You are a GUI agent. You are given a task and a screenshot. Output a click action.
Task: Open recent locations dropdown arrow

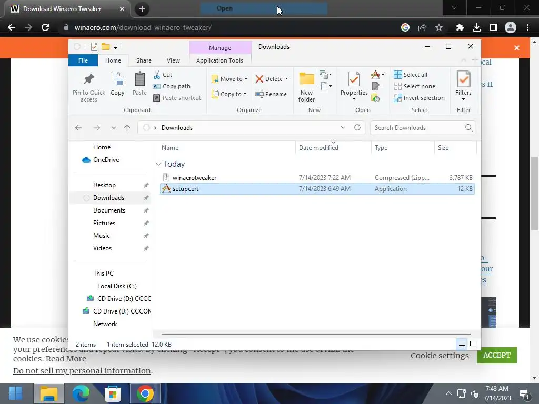(x=114, y=128)
